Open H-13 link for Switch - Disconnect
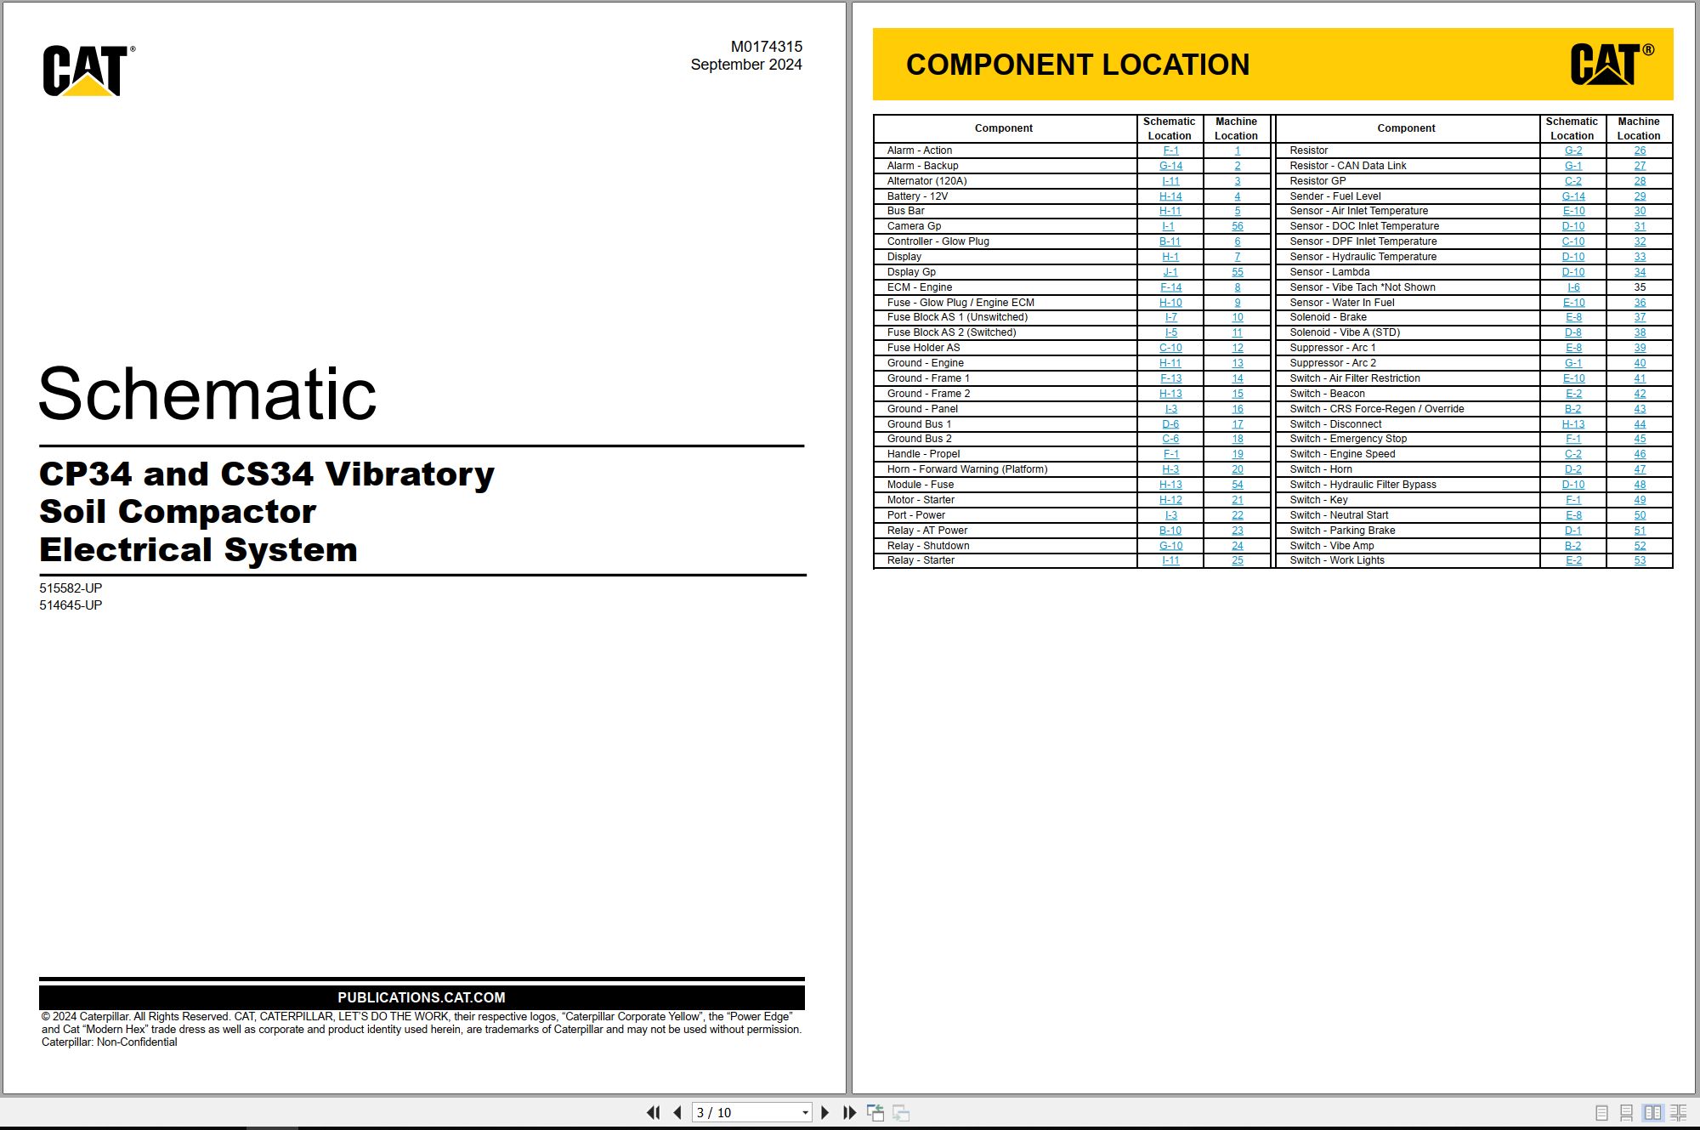The image size is (1700, 1130). (1573, 424)
